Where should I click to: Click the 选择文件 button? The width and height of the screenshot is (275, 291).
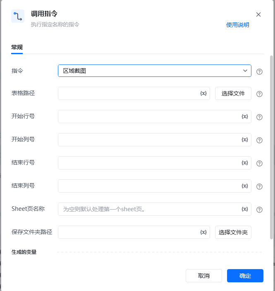233,93
